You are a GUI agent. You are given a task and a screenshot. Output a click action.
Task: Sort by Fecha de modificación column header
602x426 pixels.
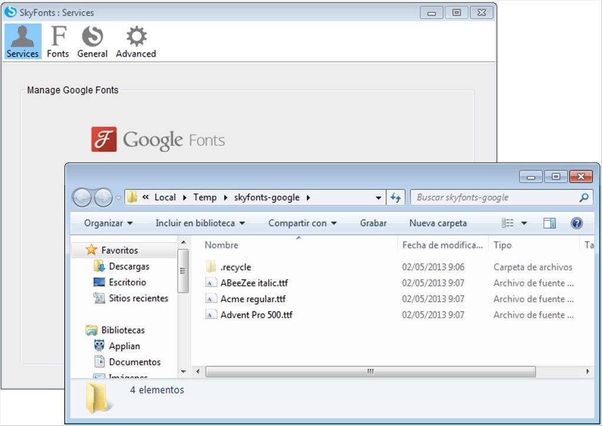(443, 245)
